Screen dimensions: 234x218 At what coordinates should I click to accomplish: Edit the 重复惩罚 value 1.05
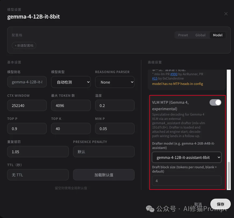click(x=38, y=152)
